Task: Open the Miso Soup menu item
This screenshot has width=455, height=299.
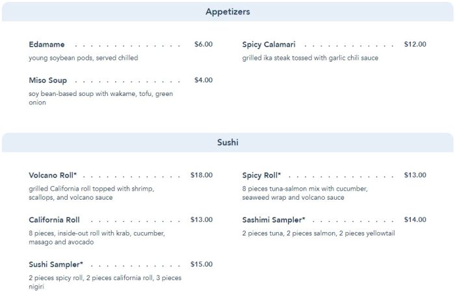Action: click(x=48, y=80)
